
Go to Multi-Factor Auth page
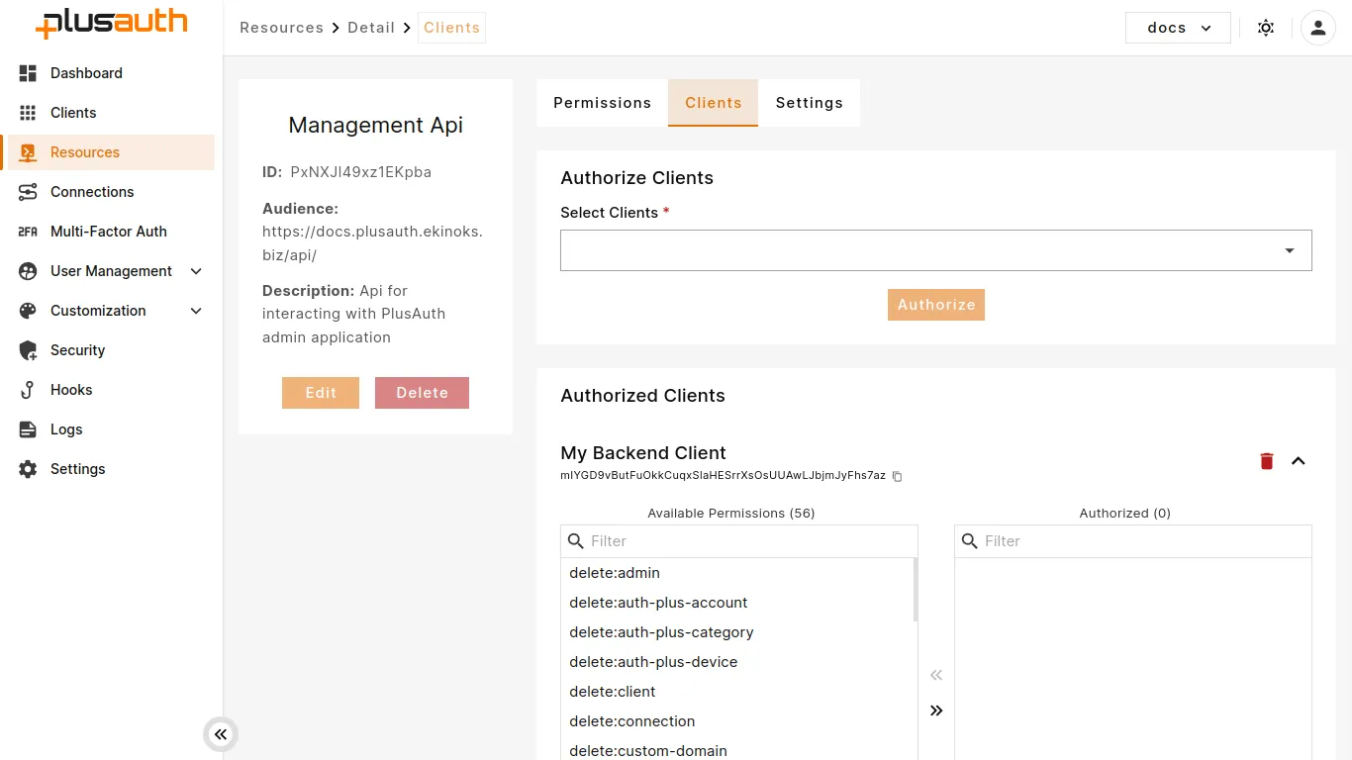108,232
